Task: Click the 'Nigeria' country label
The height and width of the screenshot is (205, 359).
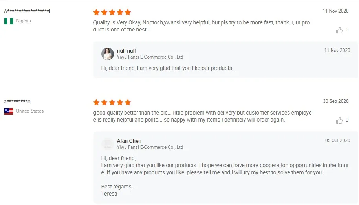Action: coord(24,21)
